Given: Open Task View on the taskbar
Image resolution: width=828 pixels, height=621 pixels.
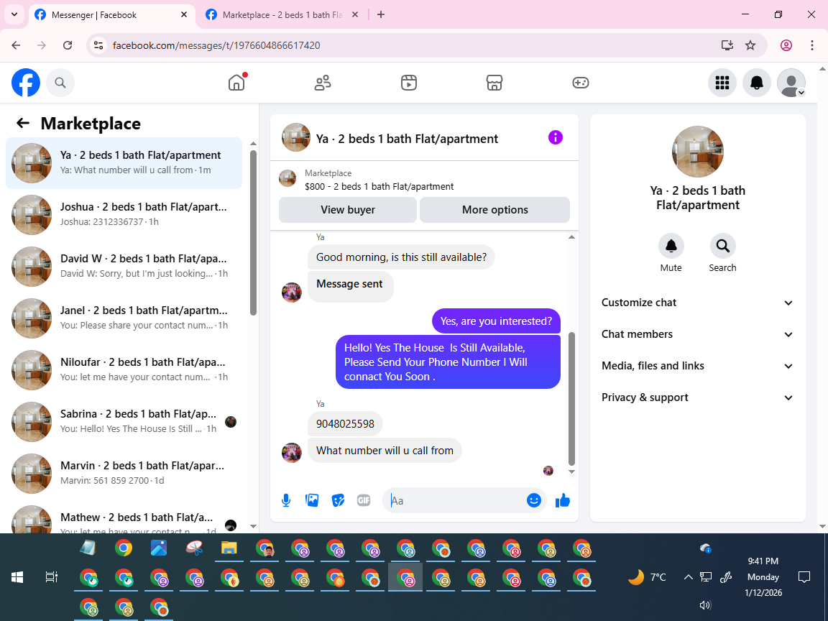Looking at the screenshot, I should 51,577.
